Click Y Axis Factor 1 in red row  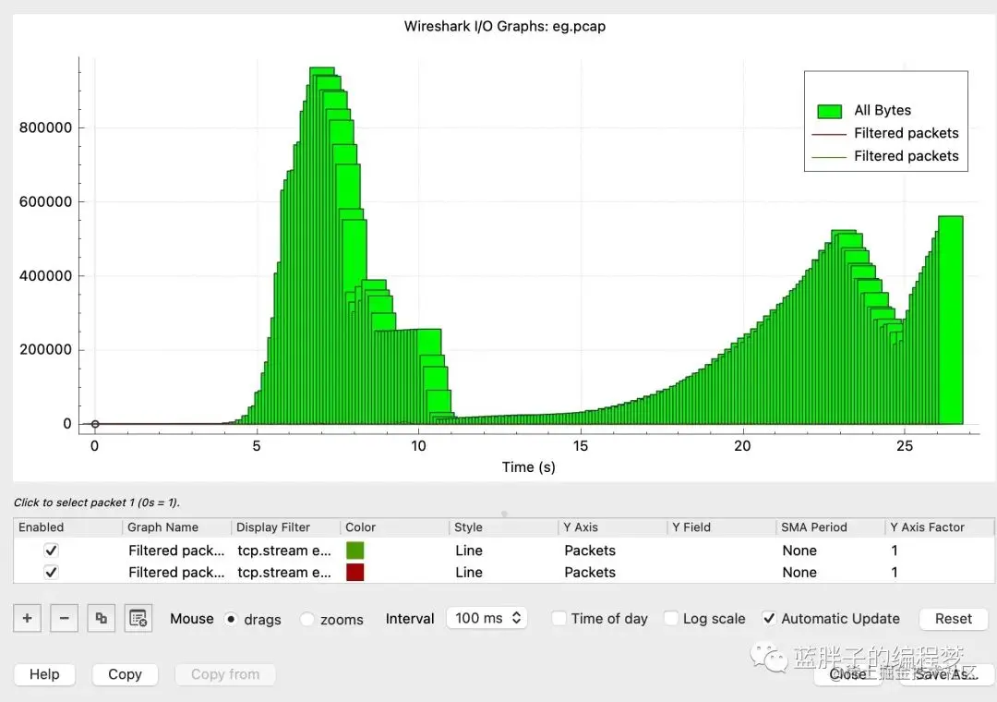[x=939, y=572]
